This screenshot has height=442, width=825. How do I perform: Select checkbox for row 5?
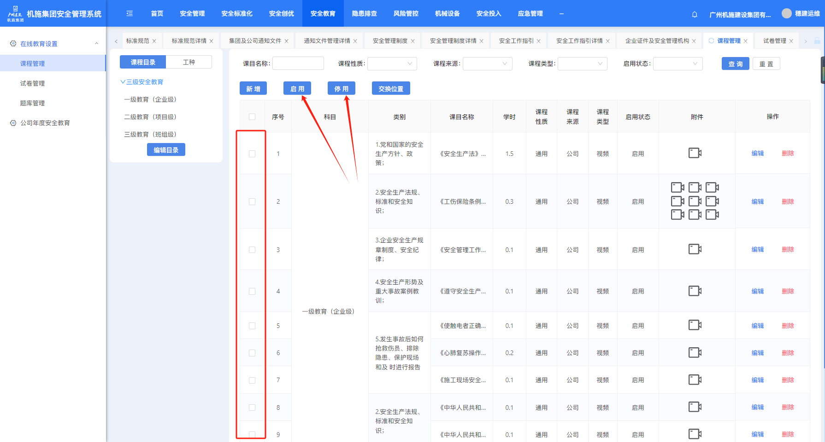click(x=252, y=326)
